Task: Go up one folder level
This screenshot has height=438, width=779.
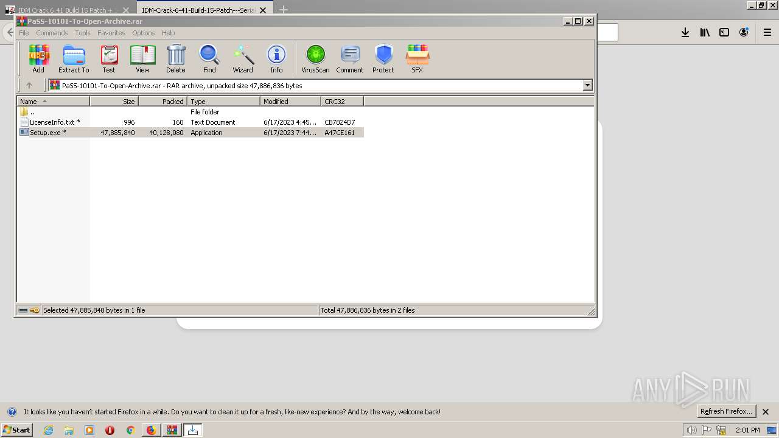Action: [29, 85]
